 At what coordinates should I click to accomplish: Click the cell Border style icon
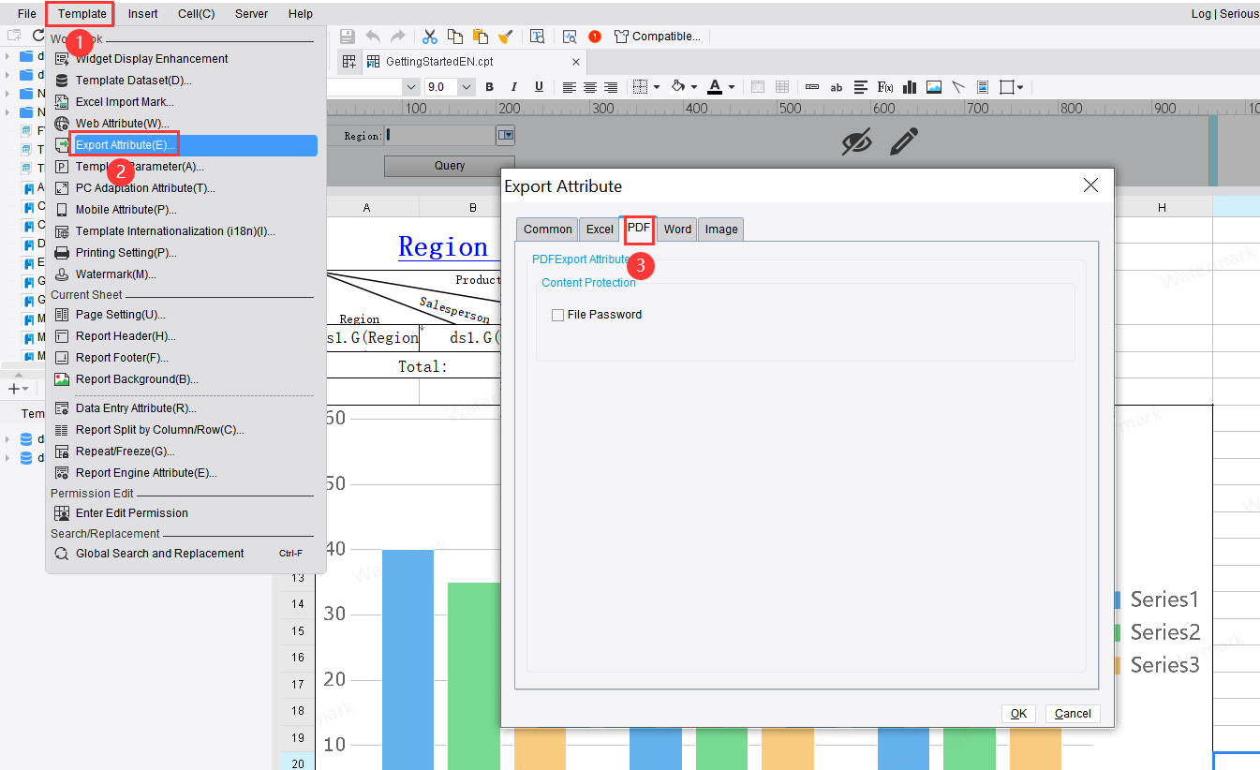(x=641, y=87)
